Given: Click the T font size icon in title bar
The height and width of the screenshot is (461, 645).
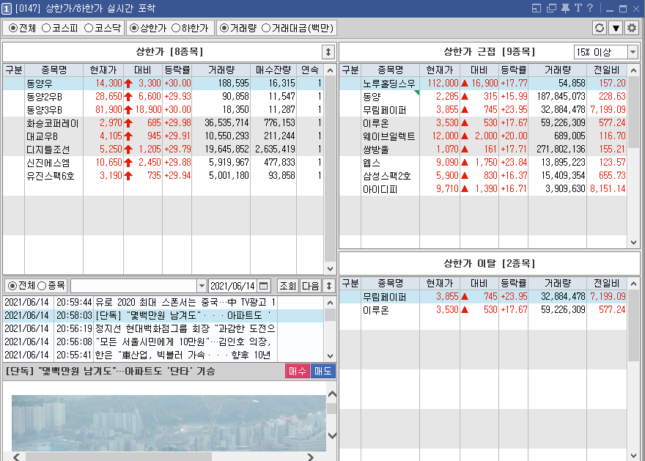Looking at the screenshot, I should click(x=578, y=8).
